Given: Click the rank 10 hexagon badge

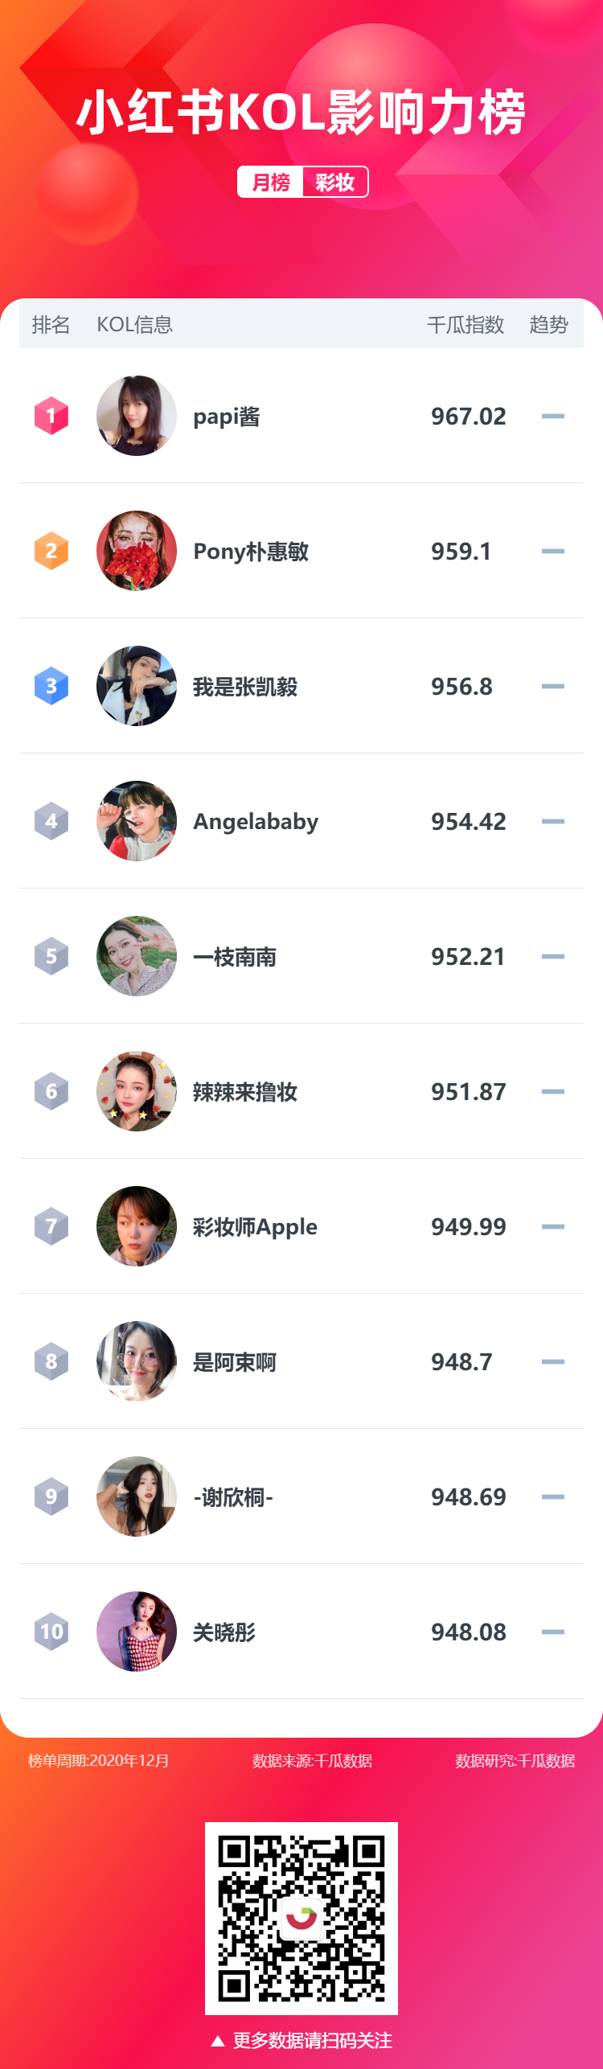Looking at the screenshot, I should pyautogui.click(x=51, y=1632).
